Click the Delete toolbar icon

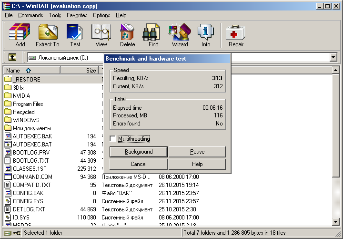(127, 35)
